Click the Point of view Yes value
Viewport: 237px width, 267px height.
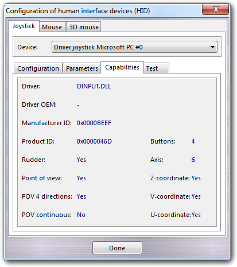[81, 178]
